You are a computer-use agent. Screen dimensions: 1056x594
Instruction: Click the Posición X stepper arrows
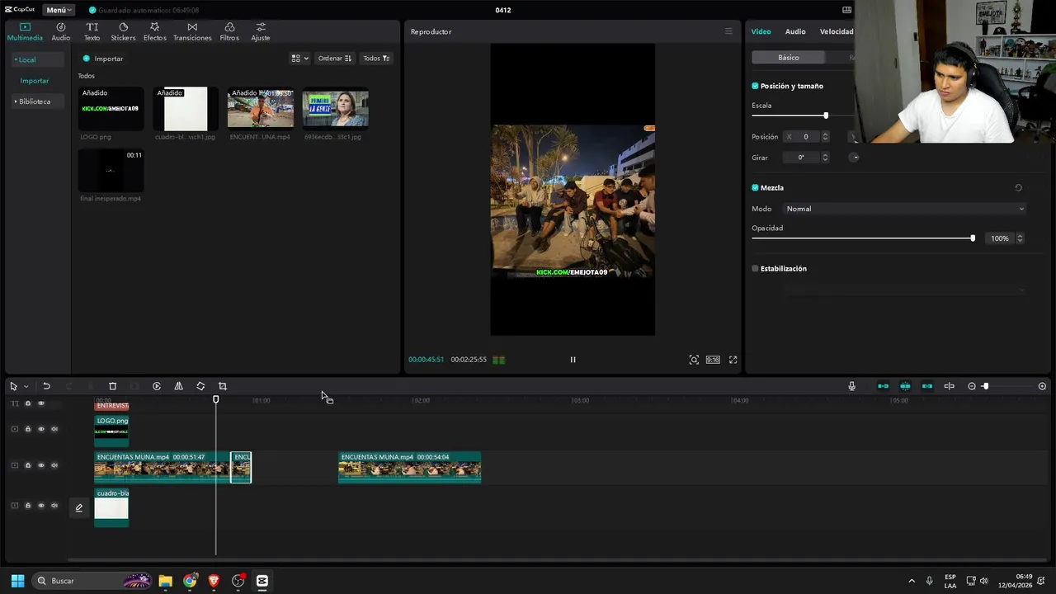(x=825, y=137)
